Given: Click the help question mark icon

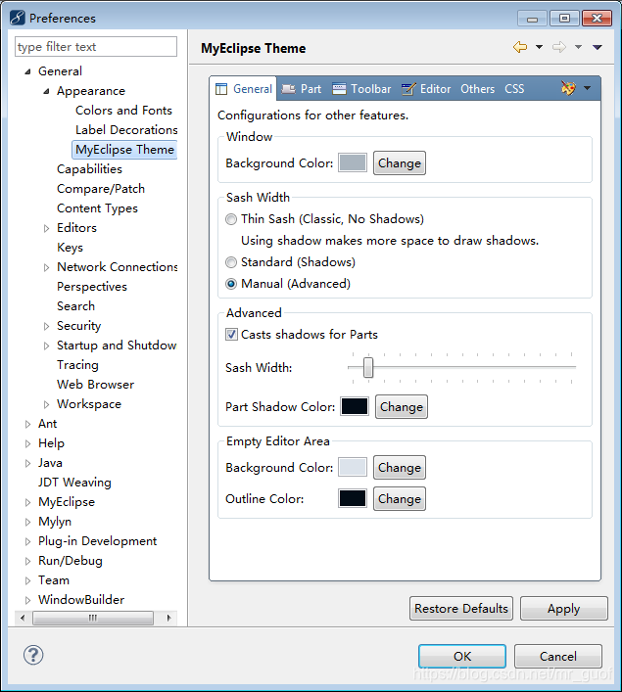Looking at the screenshot, I should tap(33, 655).
